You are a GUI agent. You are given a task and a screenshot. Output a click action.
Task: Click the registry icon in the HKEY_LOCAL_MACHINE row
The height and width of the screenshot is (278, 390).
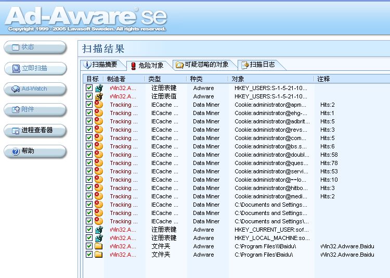[99, 238]
